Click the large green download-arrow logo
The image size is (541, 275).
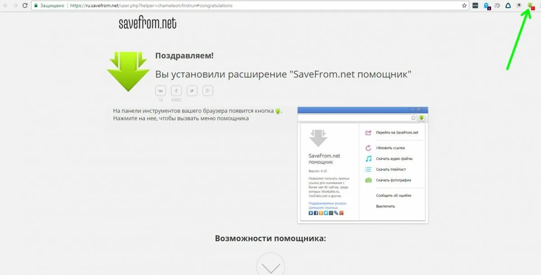point(128,71)
